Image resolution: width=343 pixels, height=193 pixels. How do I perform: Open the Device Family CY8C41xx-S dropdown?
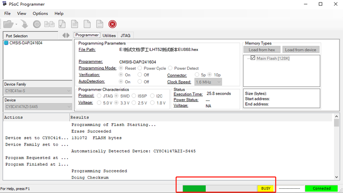click(38, 91)
